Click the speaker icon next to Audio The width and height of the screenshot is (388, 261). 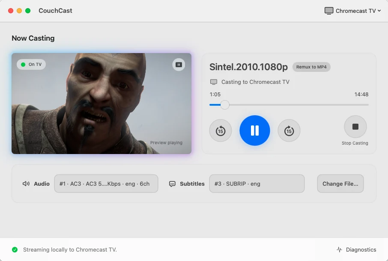tap(26, 184)
